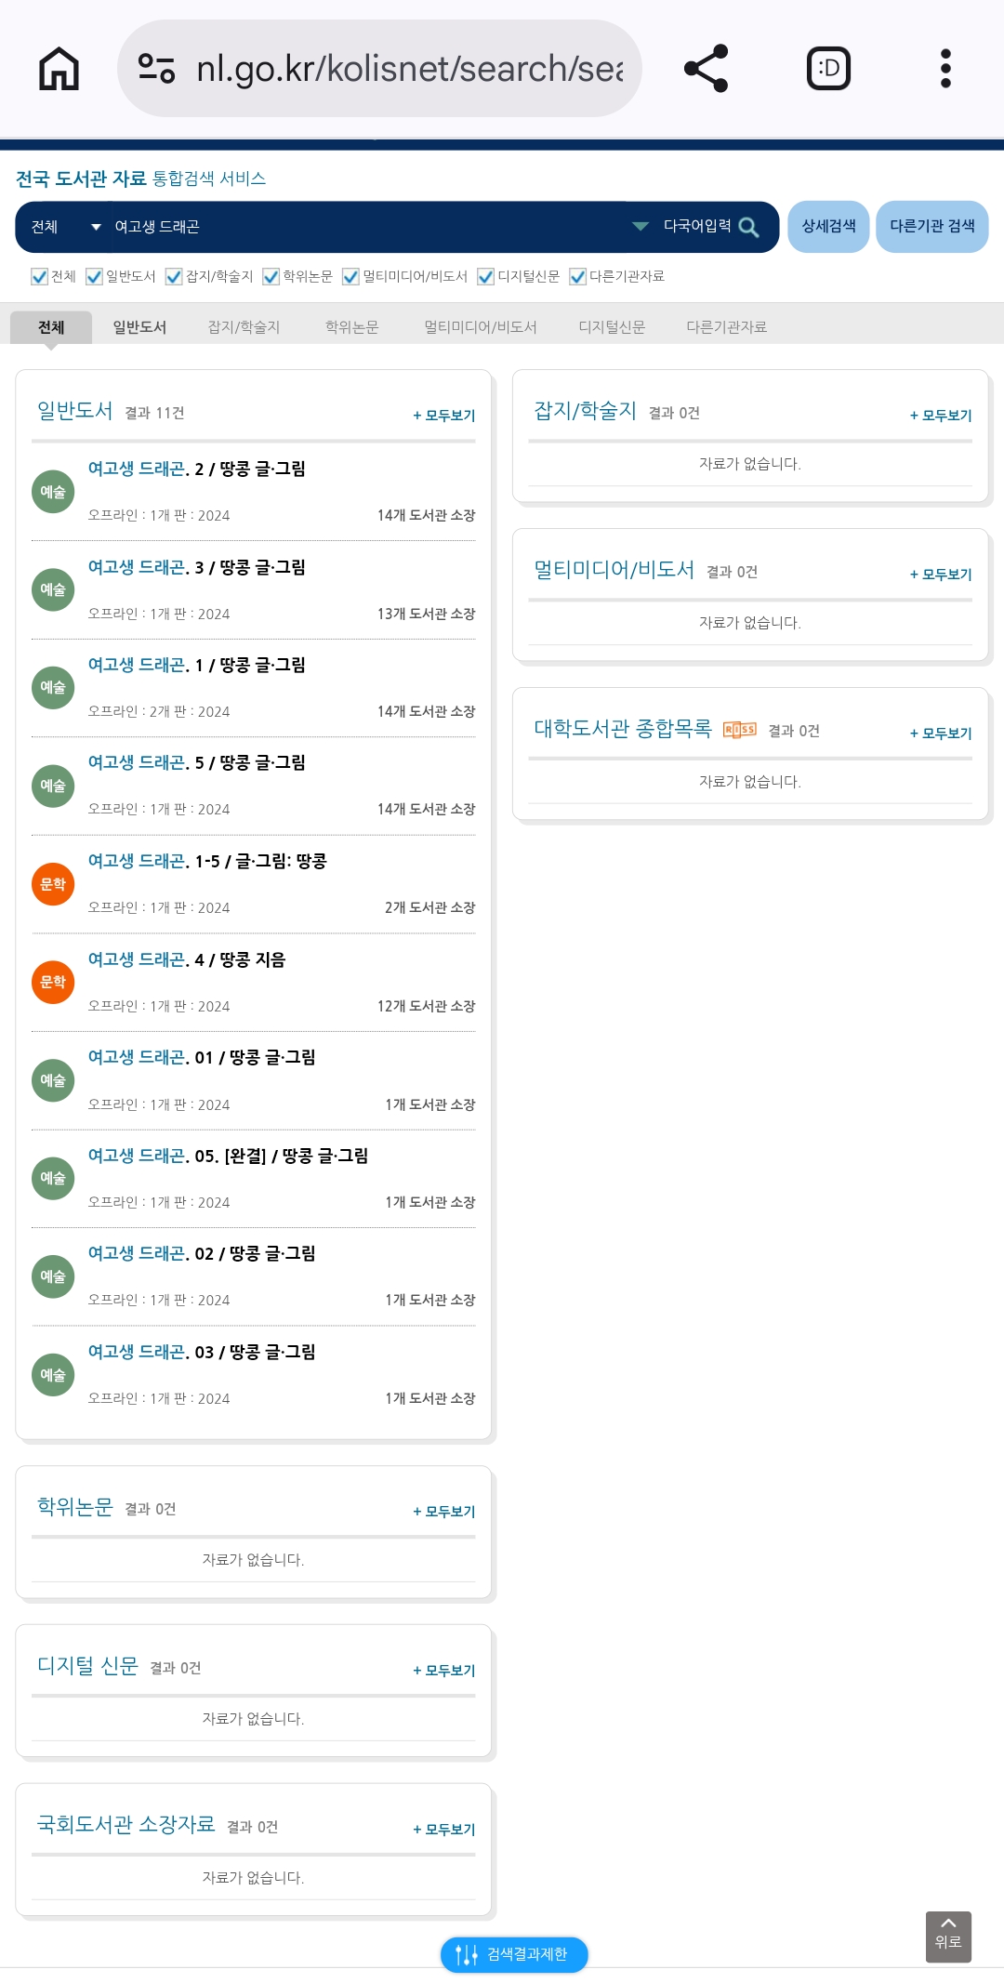Open the browser three-dot menu

(x=945, y=69)
